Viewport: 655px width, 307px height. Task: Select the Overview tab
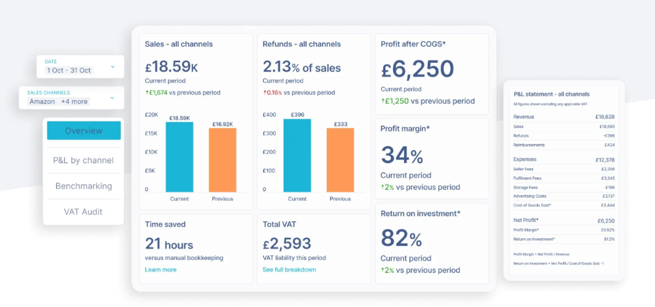(x=83, y=130)
